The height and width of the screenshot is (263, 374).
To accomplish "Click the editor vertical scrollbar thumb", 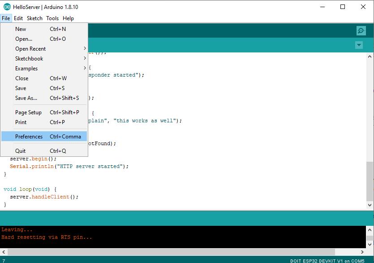I will [370, 181].
